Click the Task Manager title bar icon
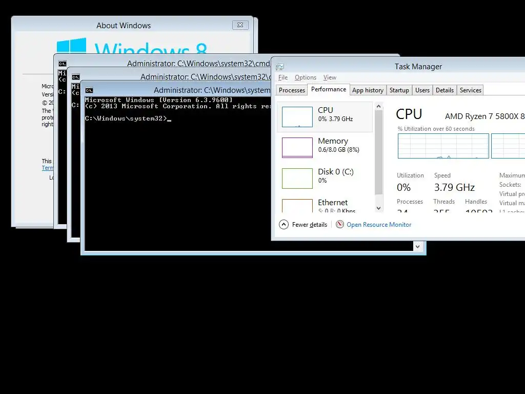The image size is (525, 394). pyautogui.click(x=280, y=67)
